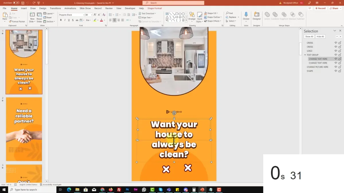Open Quick Styles gallery

[x=199, y=17]
